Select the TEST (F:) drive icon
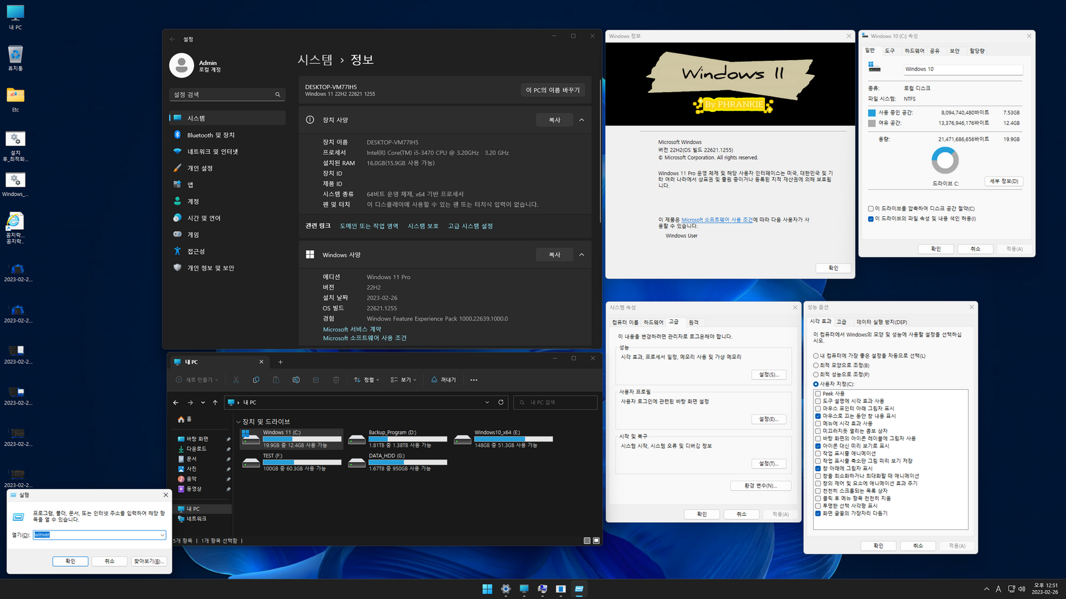1066x599 pixels. 250,462
